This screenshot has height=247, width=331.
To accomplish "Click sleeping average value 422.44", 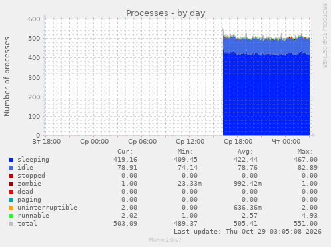I will 246,160.
